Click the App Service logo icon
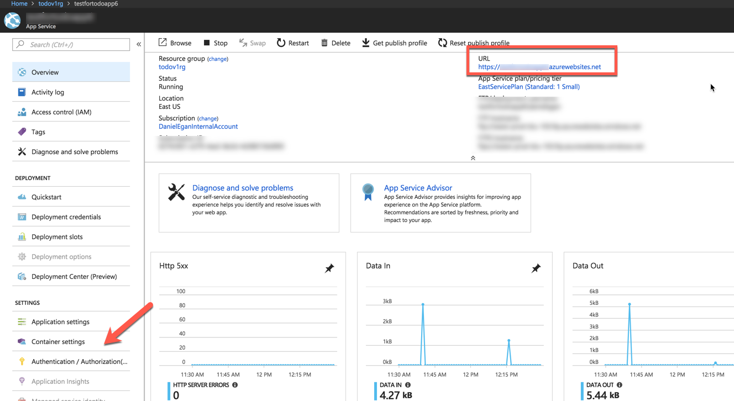Viewport: 734px width, 401px height. coord(12,20)
